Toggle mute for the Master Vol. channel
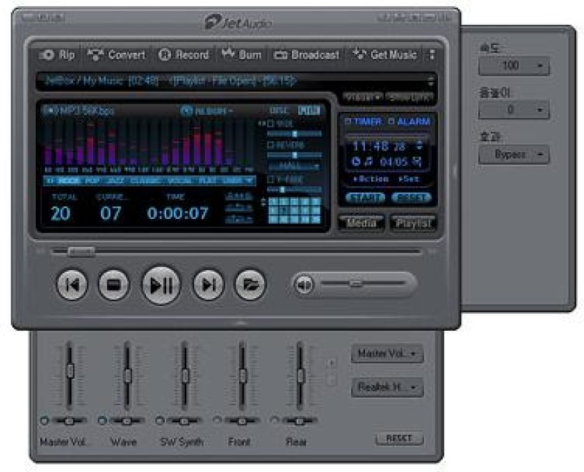Image resolution: width=584 pixels, height=472 pixels. (x=44, y=421)
